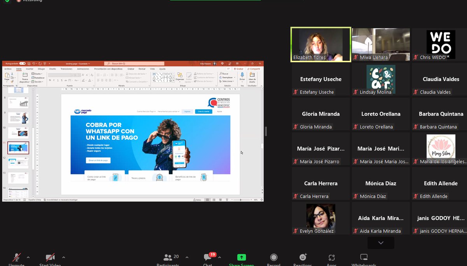Click Edith Allende participant name label

(434, 196)
